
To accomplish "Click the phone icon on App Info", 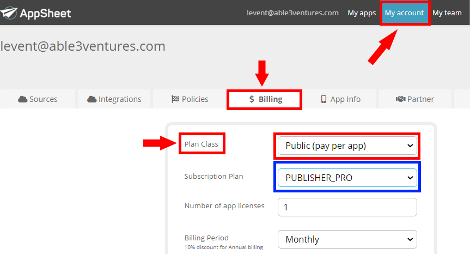I will tap(323, 99).
